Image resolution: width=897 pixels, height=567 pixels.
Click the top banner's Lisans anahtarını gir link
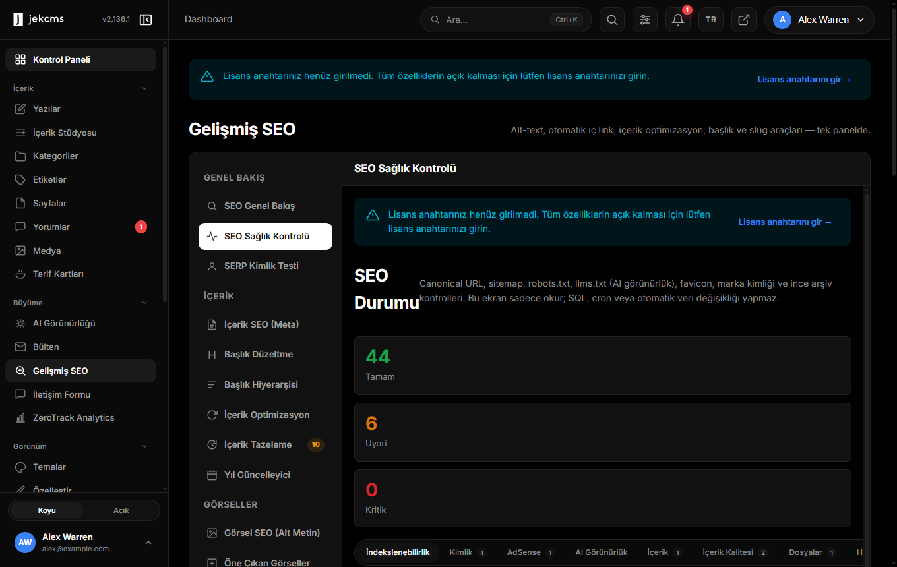coord(805,79)
